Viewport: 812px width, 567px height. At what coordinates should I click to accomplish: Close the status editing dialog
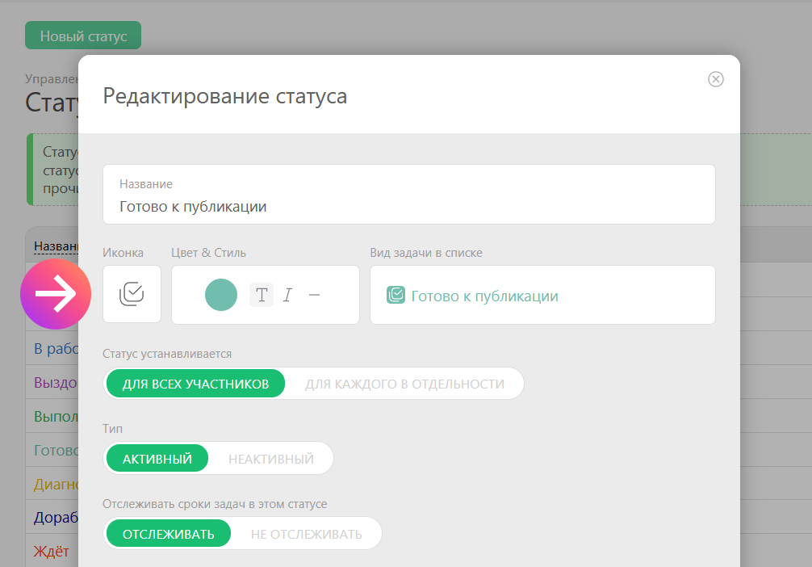coord(715,79)
